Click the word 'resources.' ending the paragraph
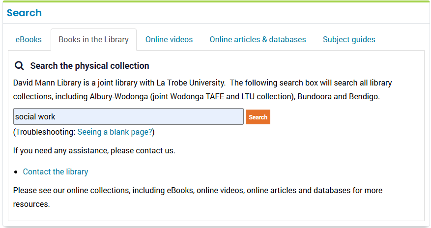 31,204
